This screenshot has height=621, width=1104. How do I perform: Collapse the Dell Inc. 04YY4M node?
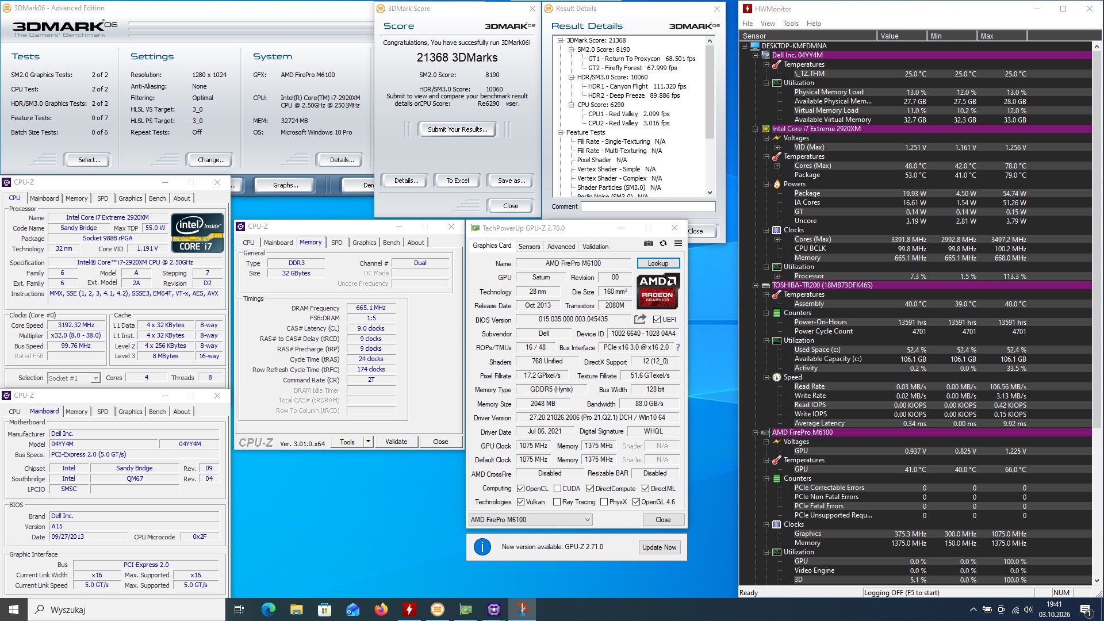[x=755, y=55]
